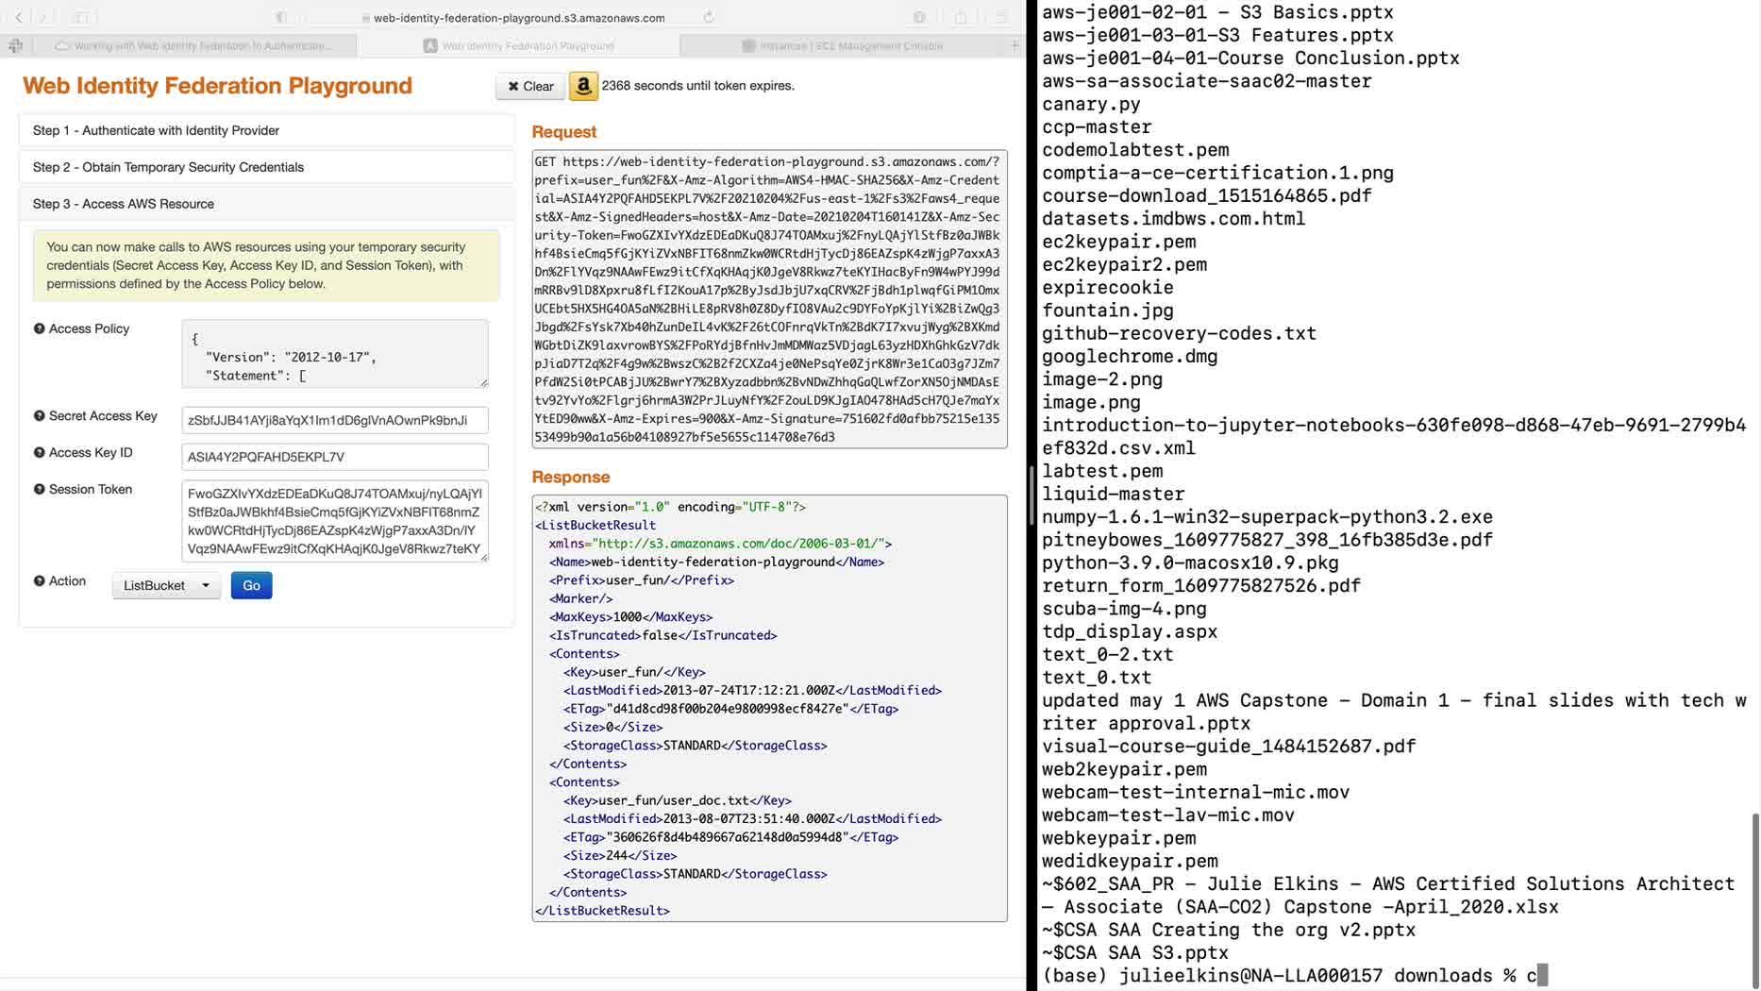Click help icon beside Secret Access Key
This screenshot has height=991, width=1761.
(x=39, y=415)
